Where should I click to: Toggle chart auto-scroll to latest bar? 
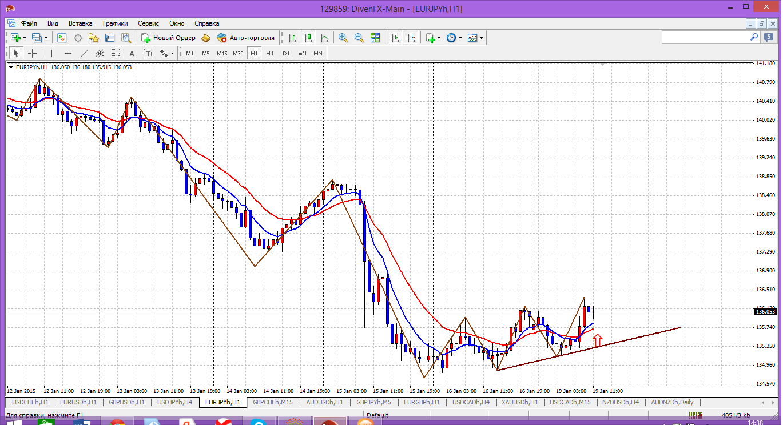395,38
